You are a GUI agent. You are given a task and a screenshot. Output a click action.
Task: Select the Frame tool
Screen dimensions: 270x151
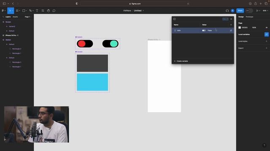click(17, 10)
